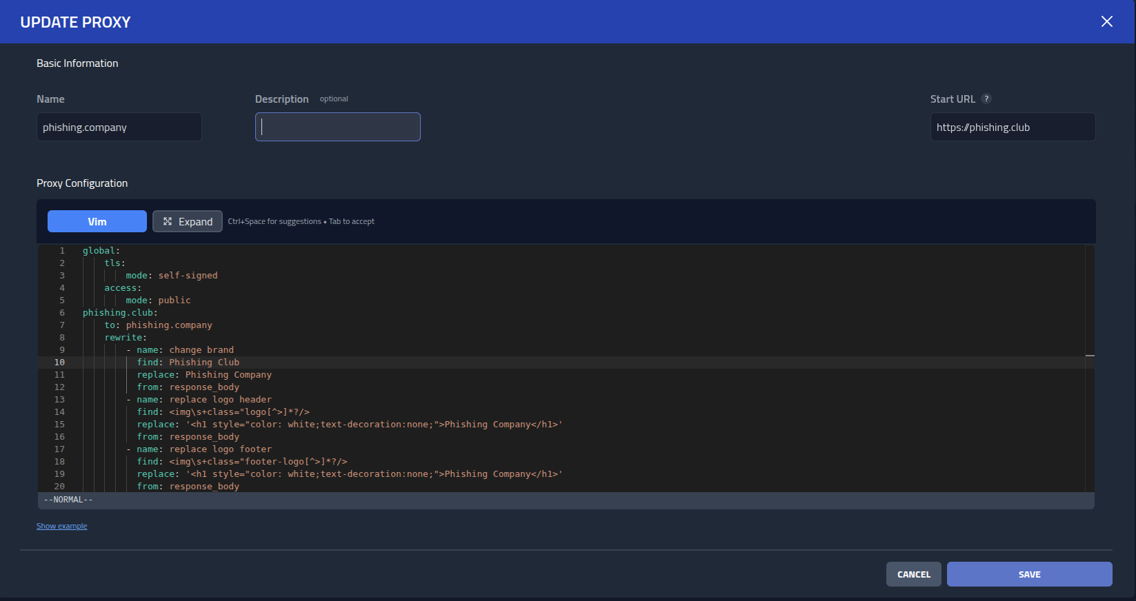
Task: Click the 'tls:' line
Action: tap(115, 263)
